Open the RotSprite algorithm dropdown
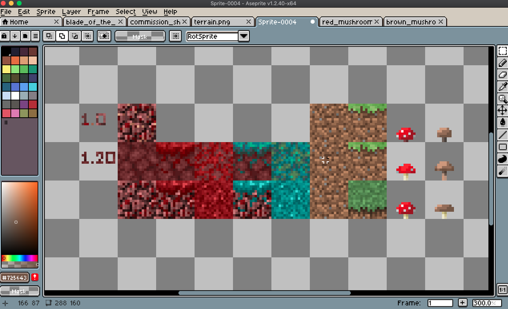 [244, 36]
